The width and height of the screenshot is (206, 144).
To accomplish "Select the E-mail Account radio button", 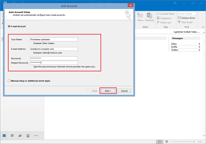I will 9,26.
